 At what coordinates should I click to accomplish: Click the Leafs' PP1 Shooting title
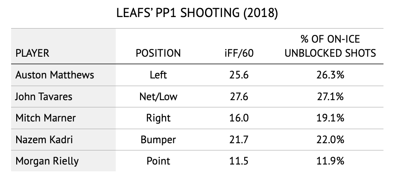click(197, 13)
